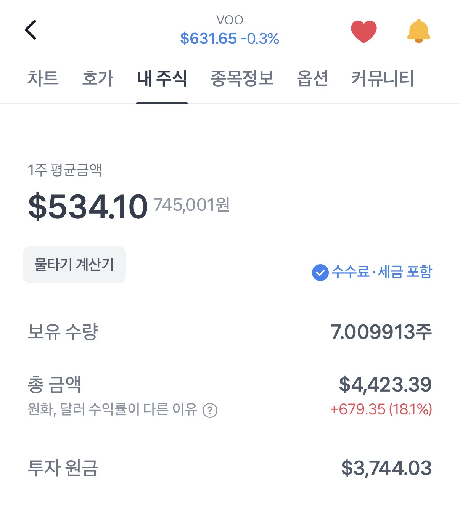Go to the 종목정보 tab
The height and width of the screenshot is (517, 460).
coord(242,79)
